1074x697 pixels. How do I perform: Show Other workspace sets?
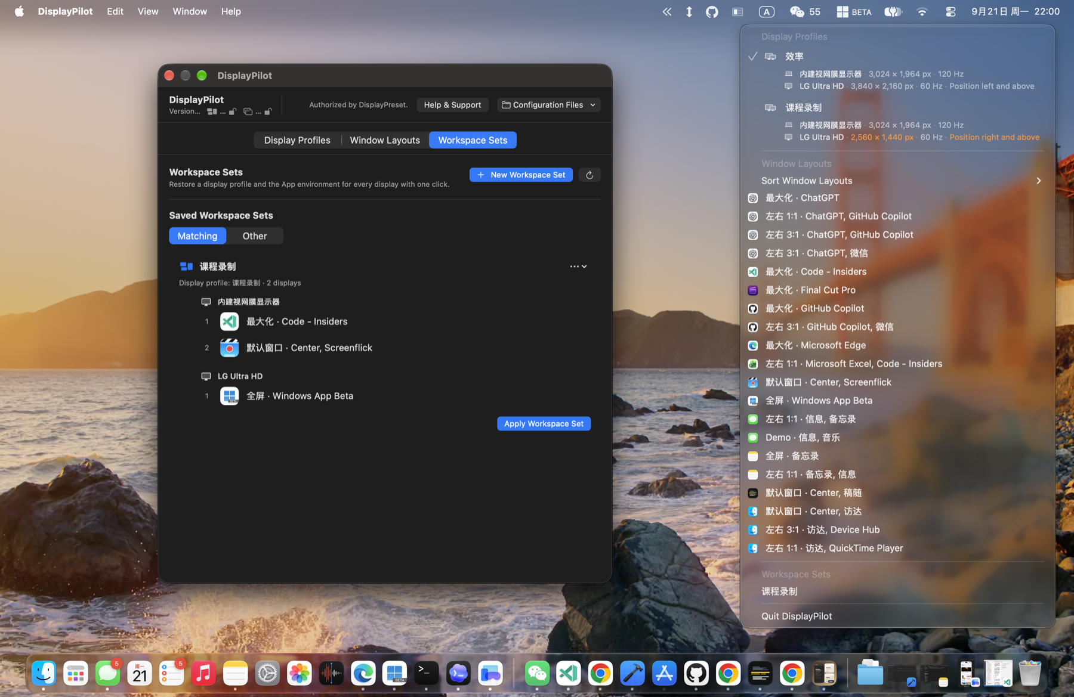pyautogui.click(x=255, y=236)
